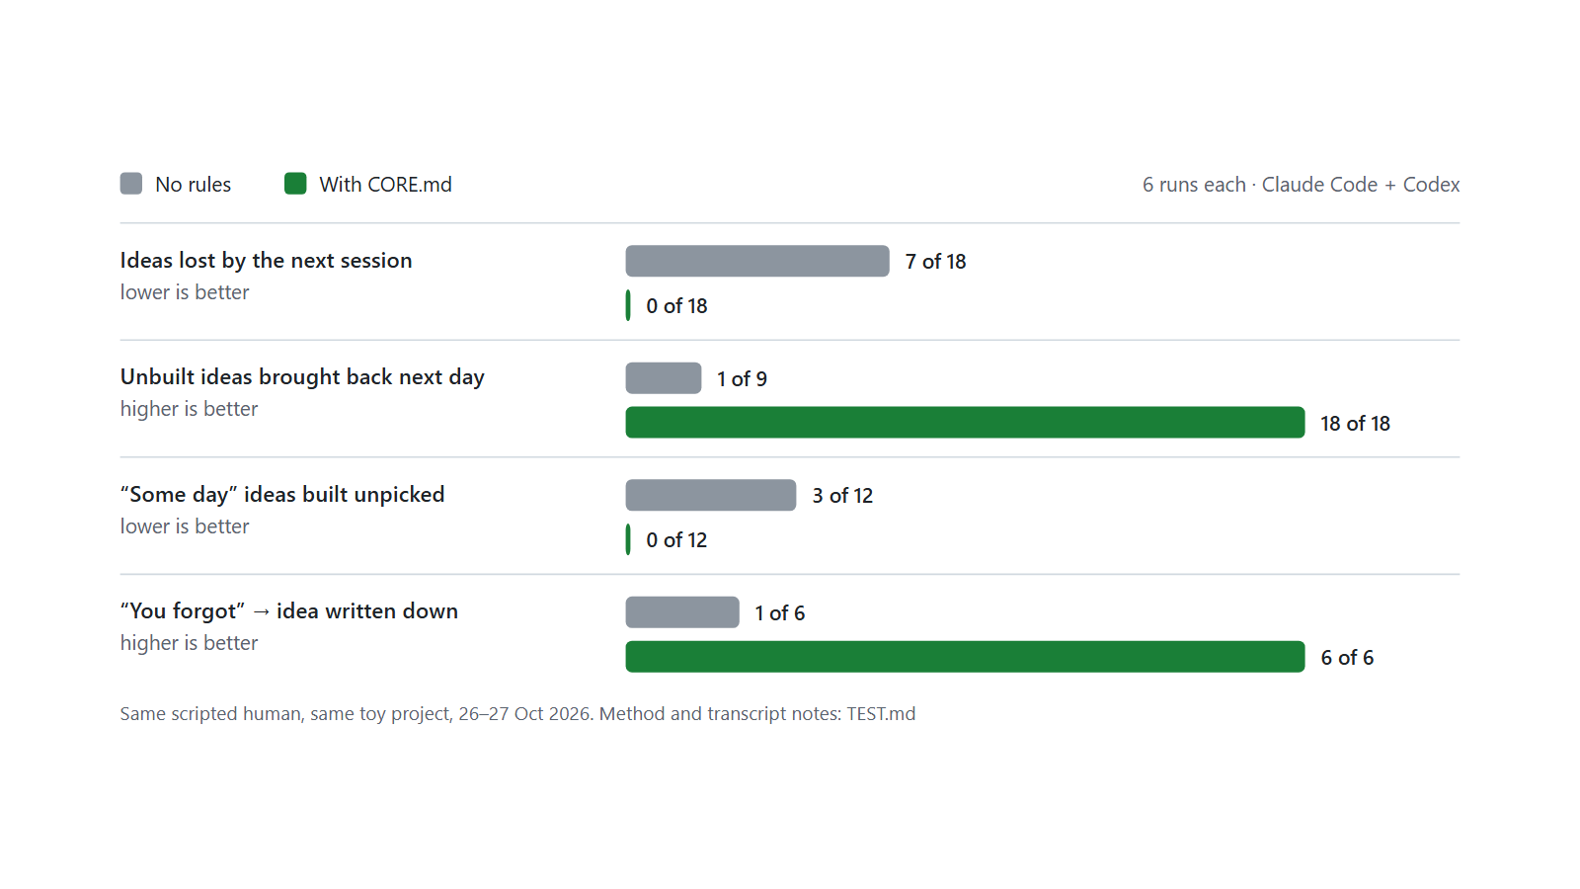The height and width of the screenshot is (889, 1580).
Task: Click Unbuilt ideas brought back next day heading
Action: coord(302,377)
